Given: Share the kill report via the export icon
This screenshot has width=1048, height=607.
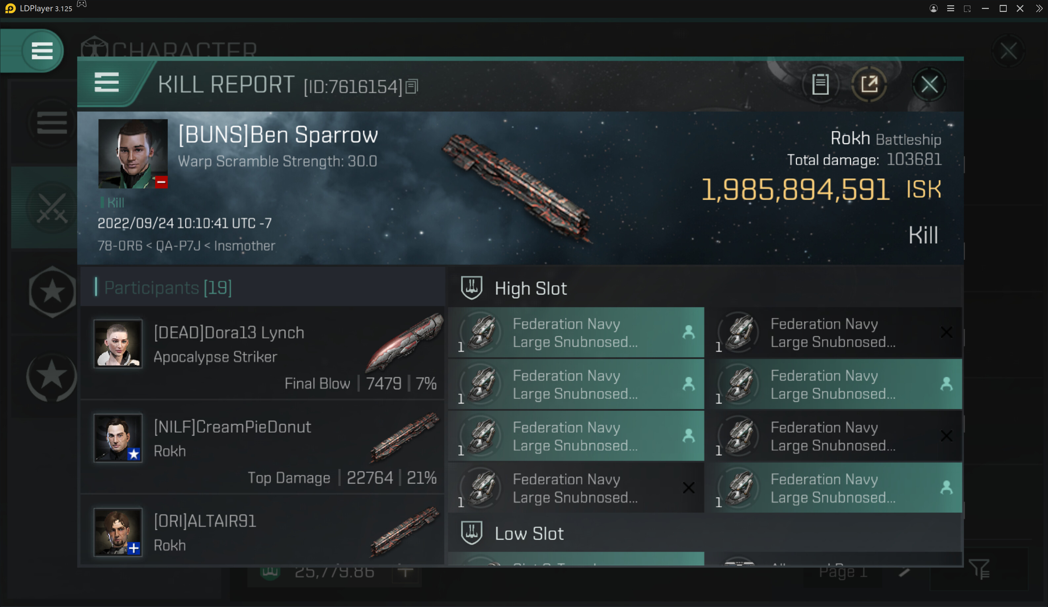Looking at the screenshot, I should tap(869, 84).
